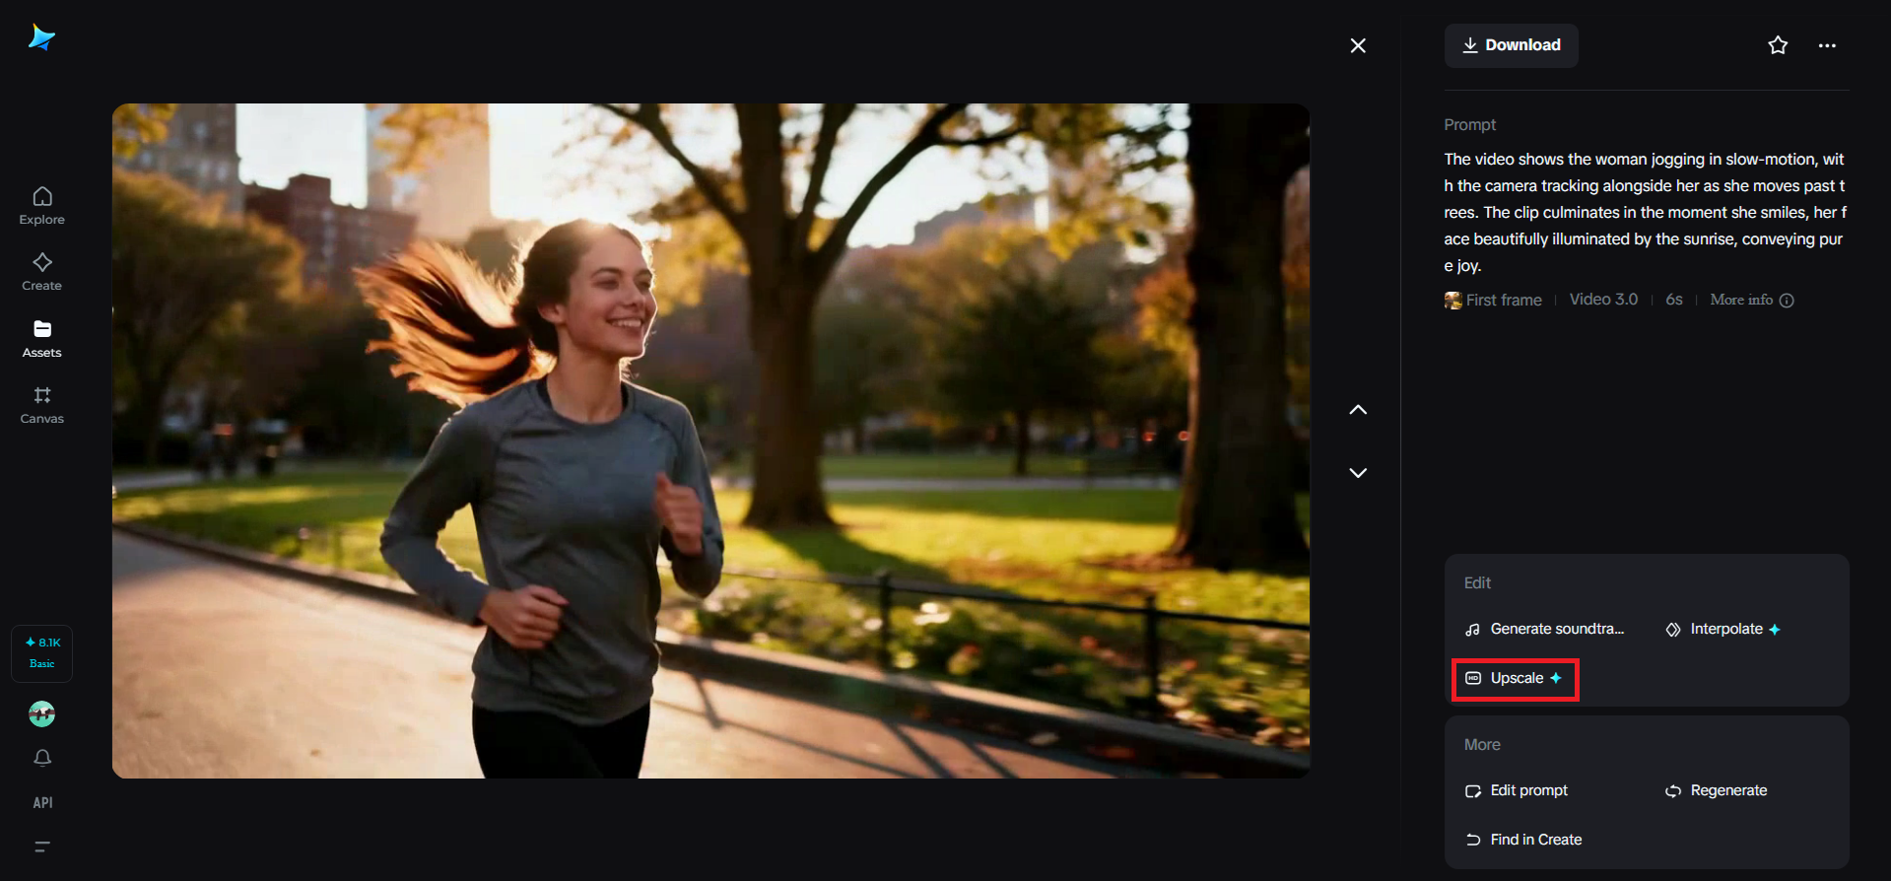Close the video preview with the X
The height and width of the screenshot is (881, 1891).
(x=1358, y=45)
